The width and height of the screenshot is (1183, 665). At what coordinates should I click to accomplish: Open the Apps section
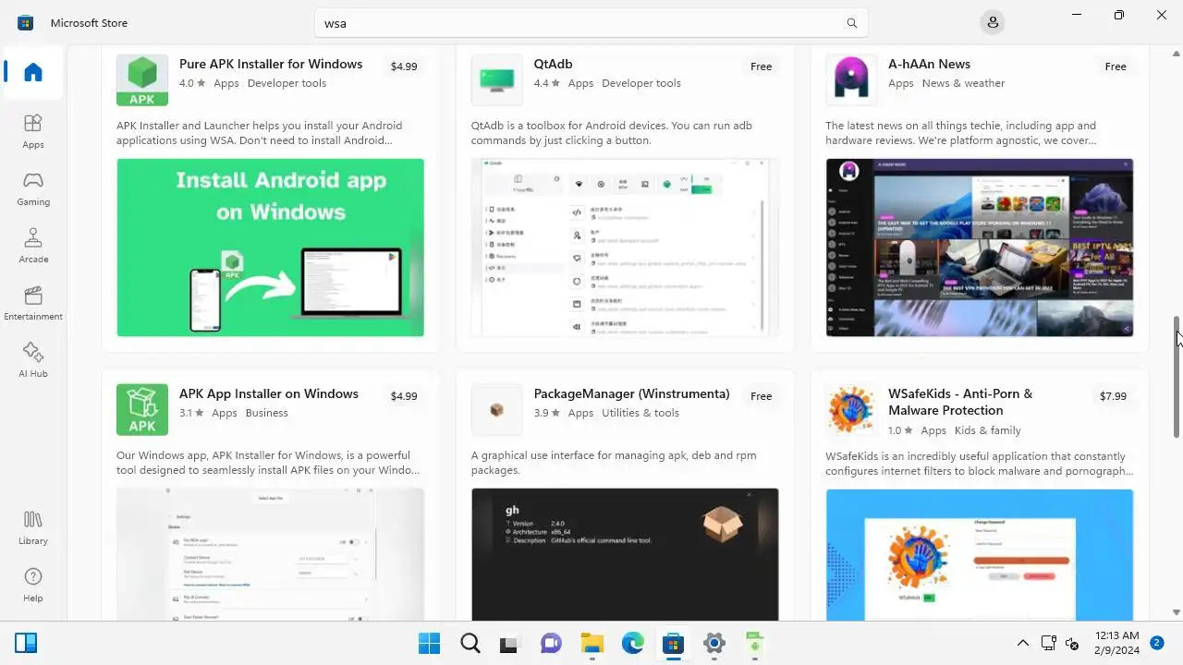[33, 130]
